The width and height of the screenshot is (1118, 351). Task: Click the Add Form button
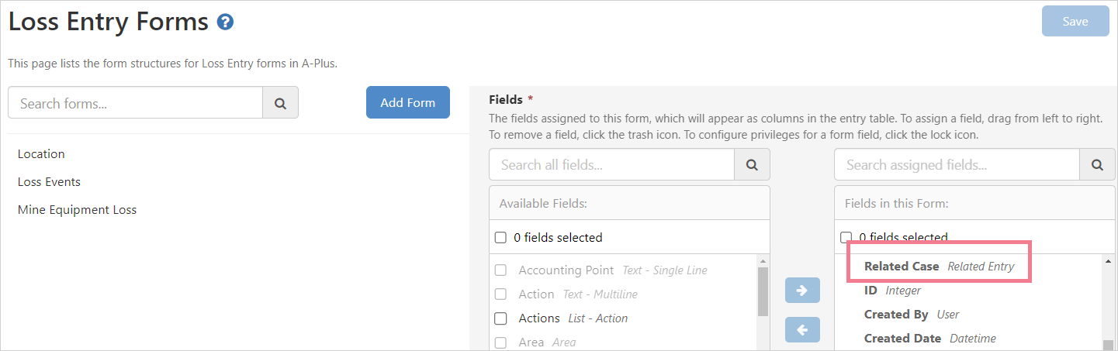(407, 102)
